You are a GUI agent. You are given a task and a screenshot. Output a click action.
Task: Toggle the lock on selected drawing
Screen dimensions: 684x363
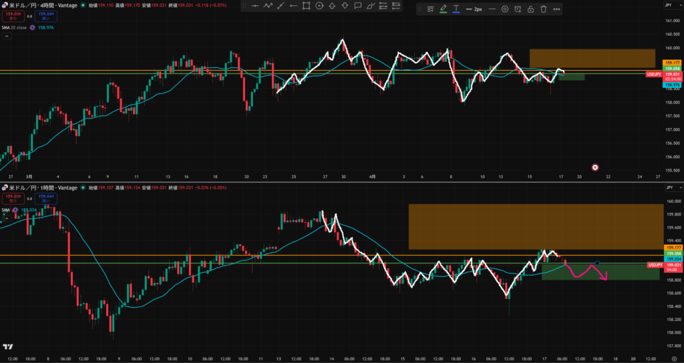[x=530, y=9]
